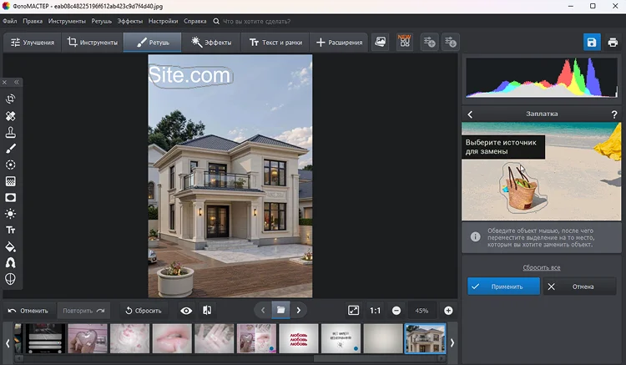Click the Отмена button
This screenshot has height=365, width=626.
click(578, 286)
